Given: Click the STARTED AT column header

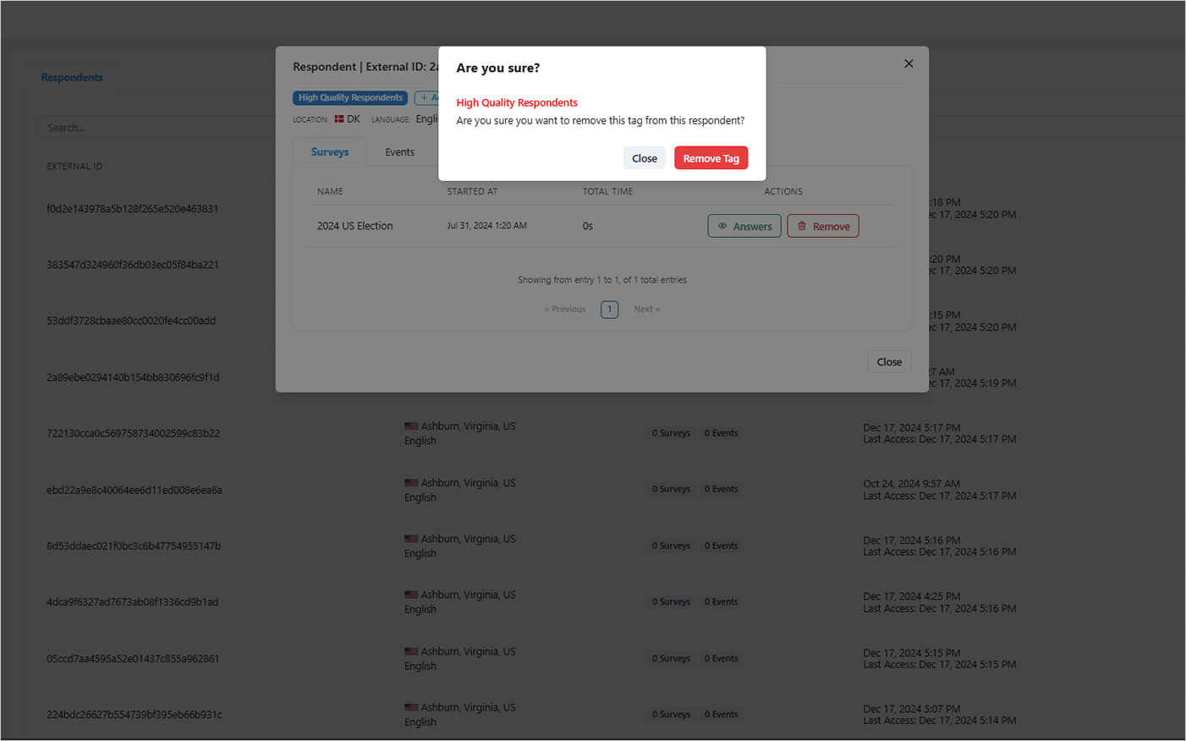Looking at the screenshot, I should click(472, 191).
